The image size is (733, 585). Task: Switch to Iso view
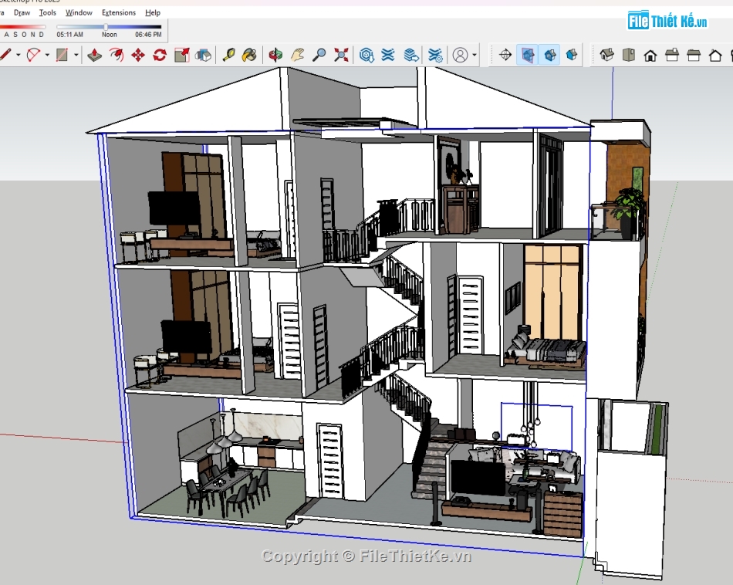tap(606, 55)
